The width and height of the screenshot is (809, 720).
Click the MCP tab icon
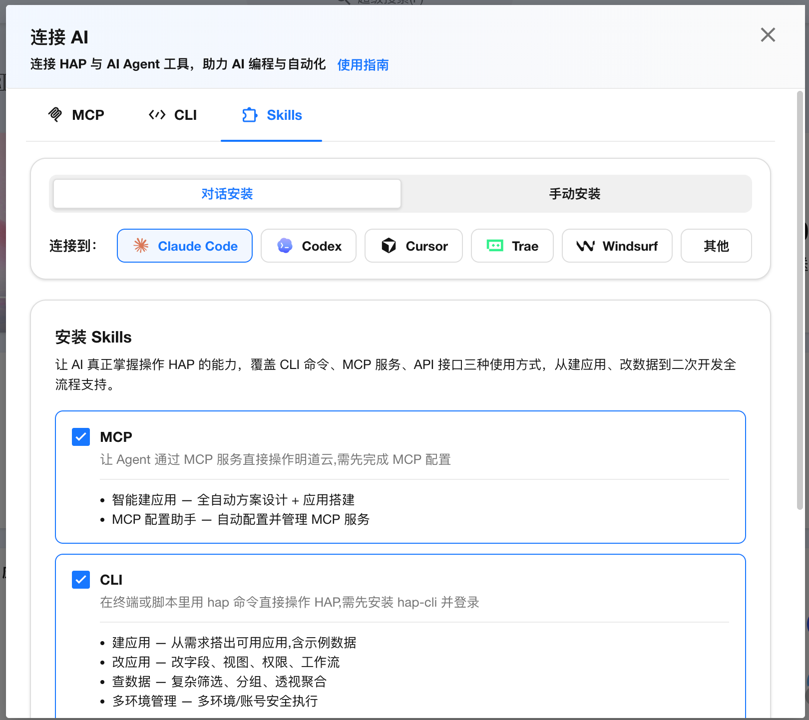[x=55, y=115]
